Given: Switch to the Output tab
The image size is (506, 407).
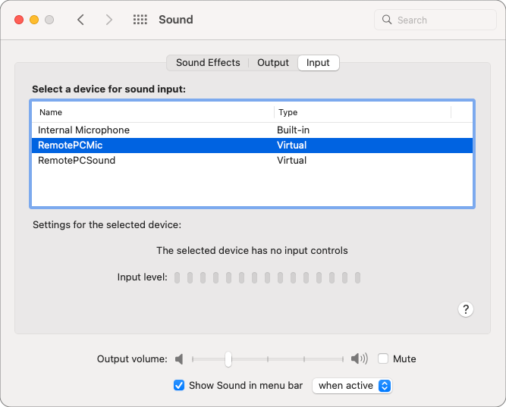Looking at the screenshot, I should 273,63.
